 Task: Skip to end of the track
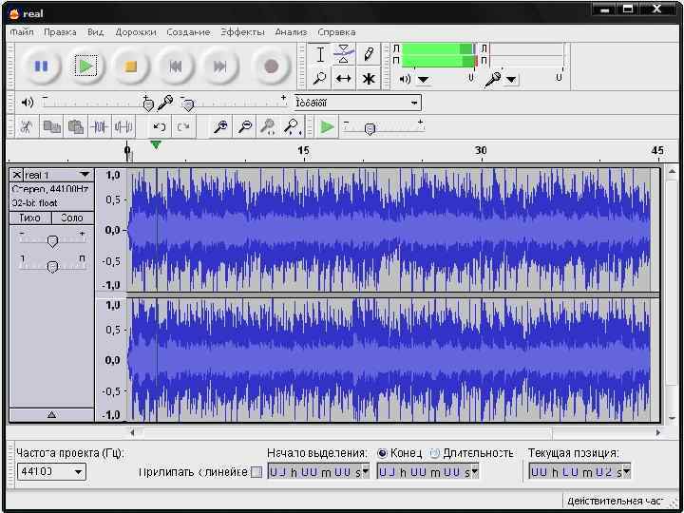pos(219,66)
